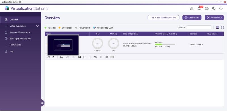Image resolution: width=227 pixels, height=111 pixels.
Task: Open the resource monitor gauge icon
Action: coord(207,8)
